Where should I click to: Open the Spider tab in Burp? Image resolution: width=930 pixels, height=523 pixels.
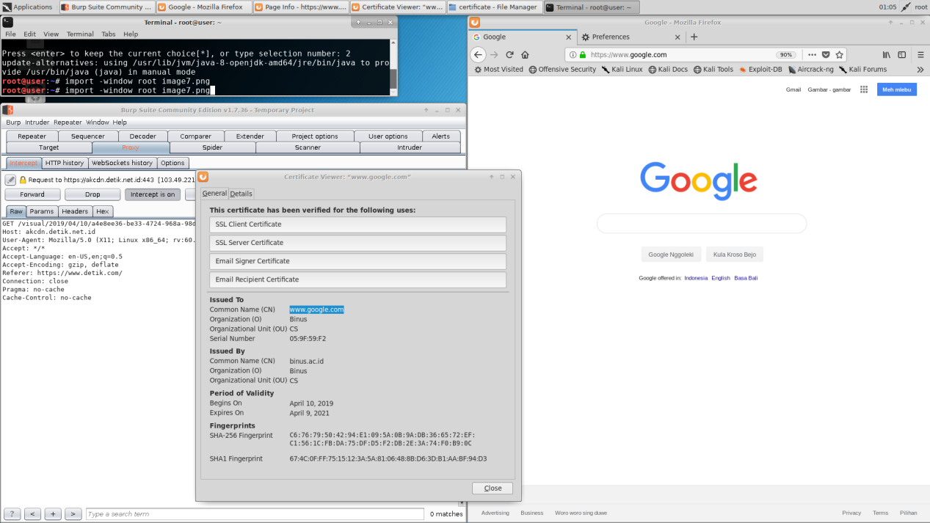click(x=213, y=147)
